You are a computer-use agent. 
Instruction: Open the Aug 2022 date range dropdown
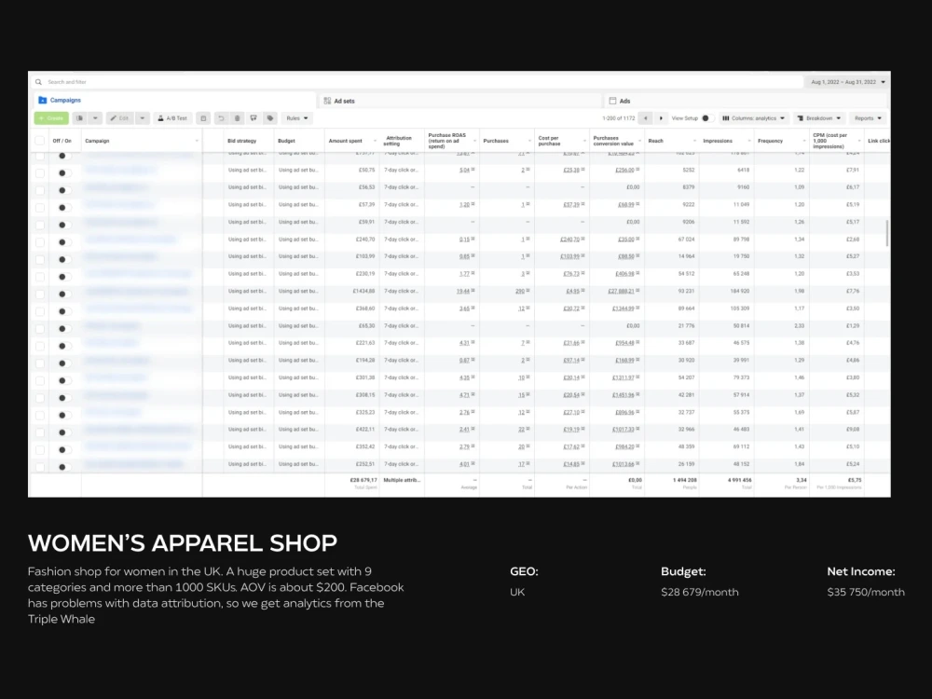(x=848, y=82)
